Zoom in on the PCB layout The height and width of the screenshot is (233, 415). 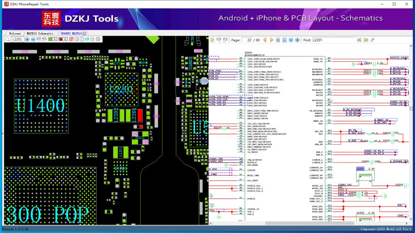[27, 39]
